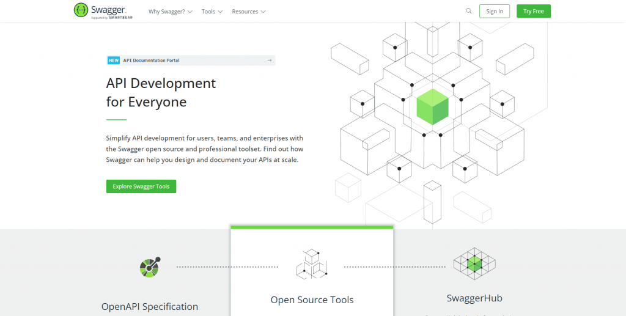Open search with the magnifier icon

(469, 11)
